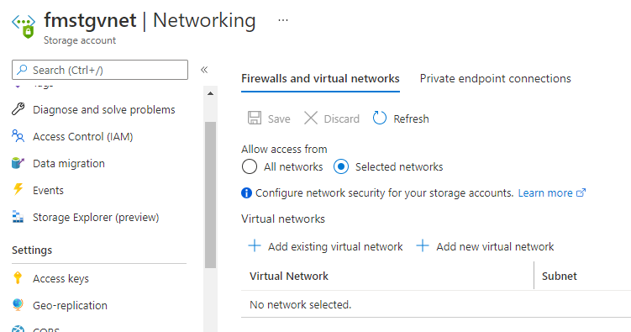Click Add existing virtual network
The width and height of the screenshot is (631, 332).
[x=325, y=246]
